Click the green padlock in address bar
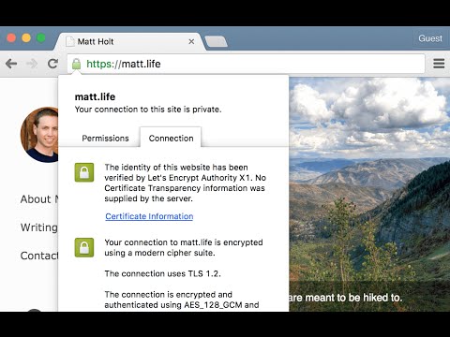Viewport: 450px width, 337px height. pos(76,64)
